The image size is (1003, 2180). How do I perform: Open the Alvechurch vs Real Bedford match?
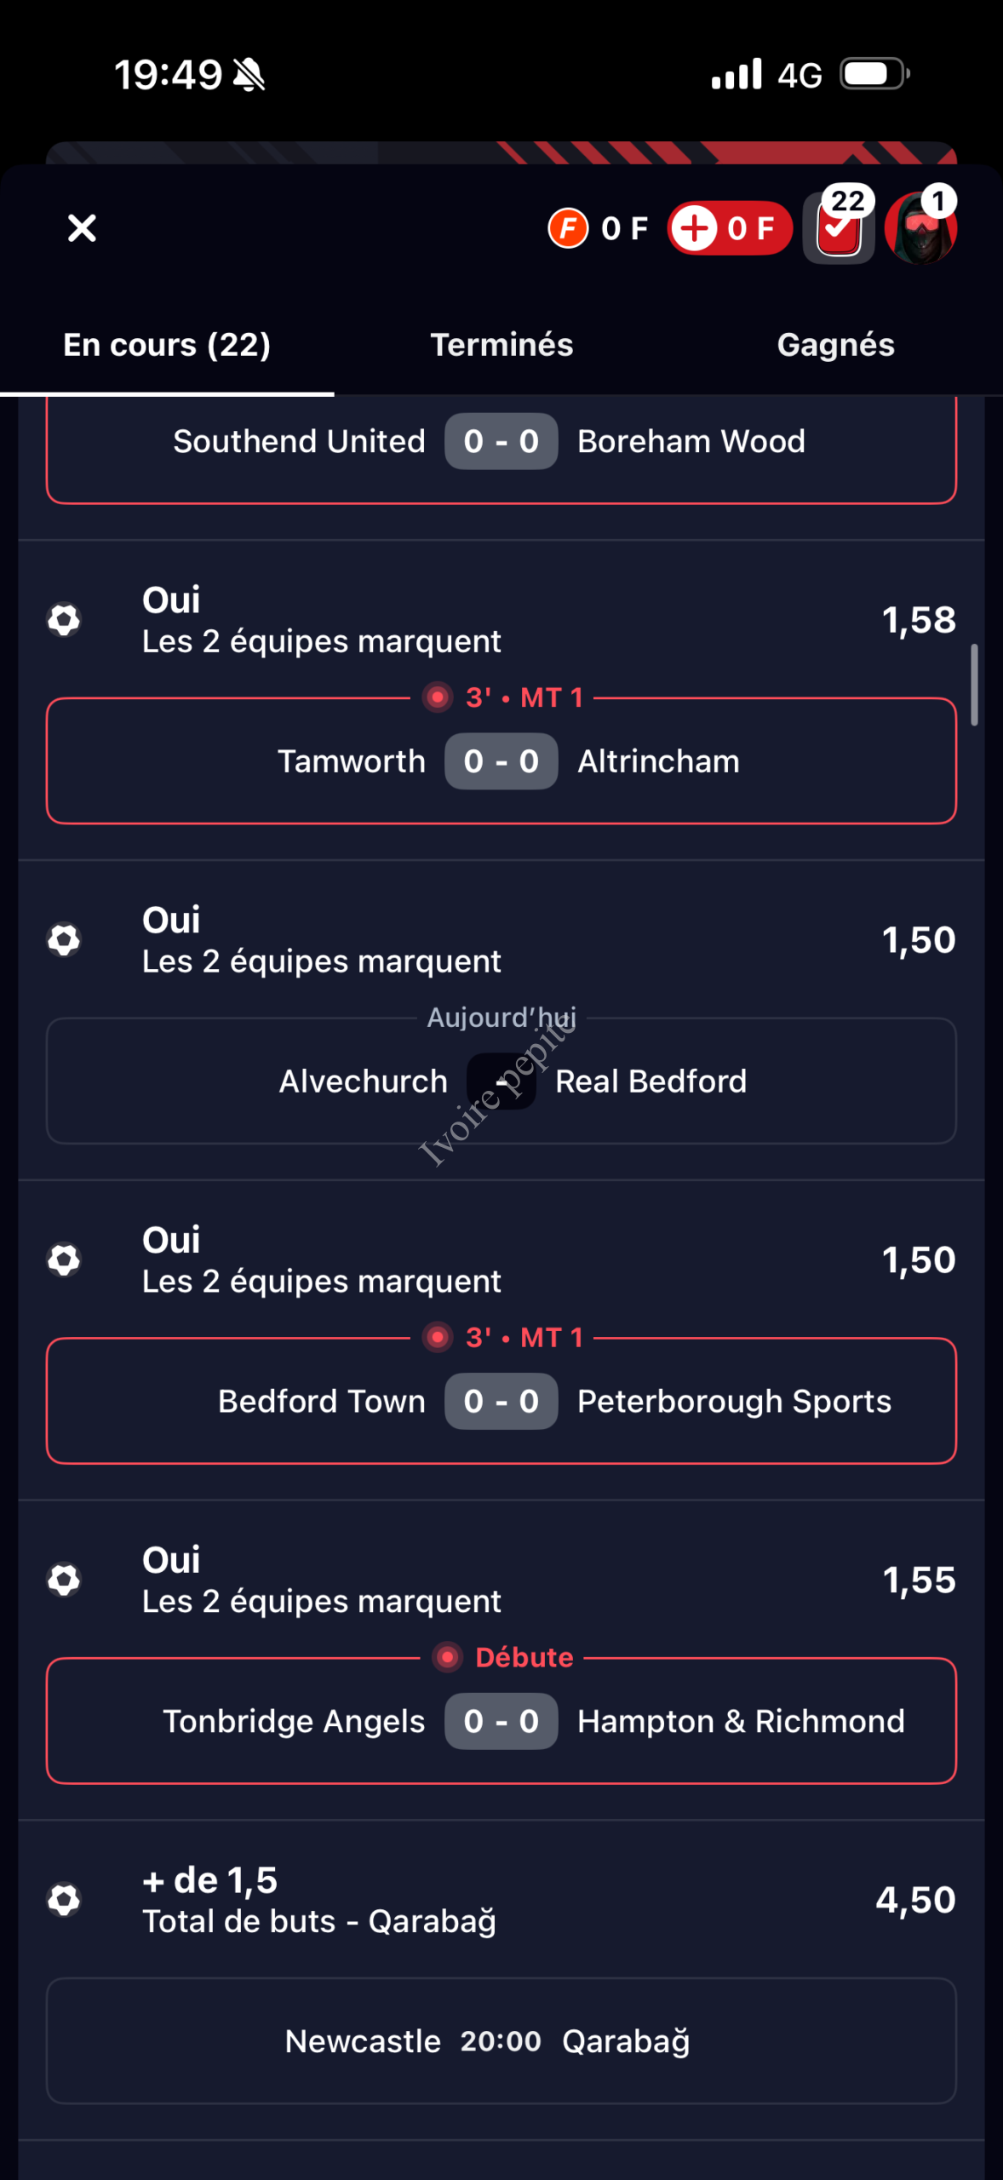[x=501, y=1081]
